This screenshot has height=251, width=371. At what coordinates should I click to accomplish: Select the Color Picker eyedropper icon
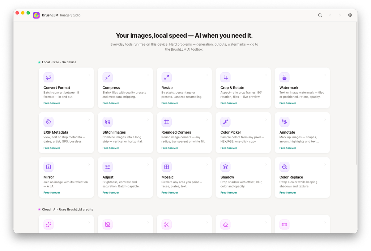(225, 122)
